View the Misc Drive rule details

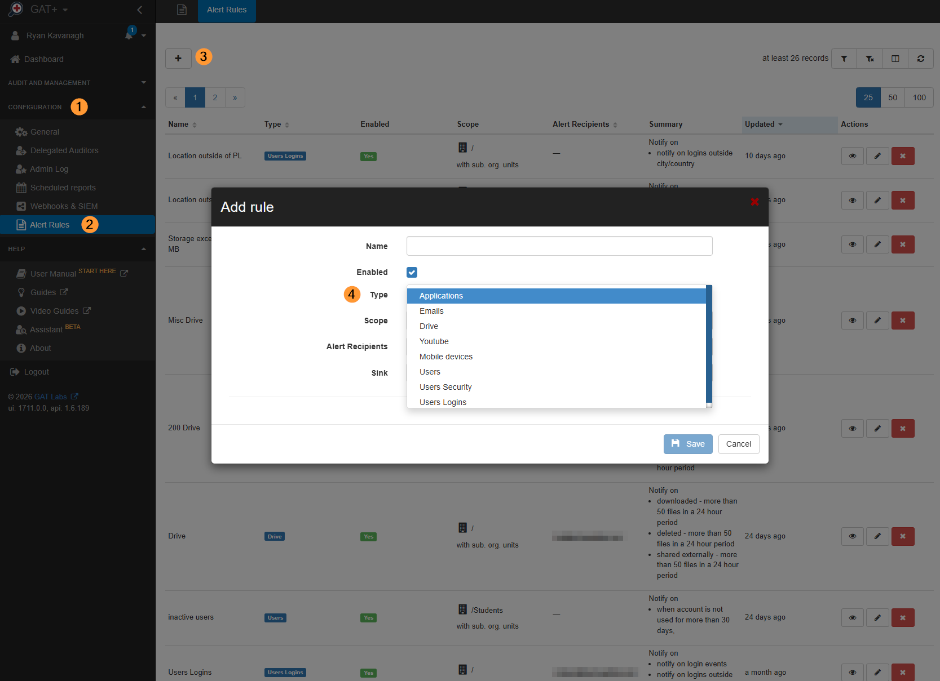852,321
